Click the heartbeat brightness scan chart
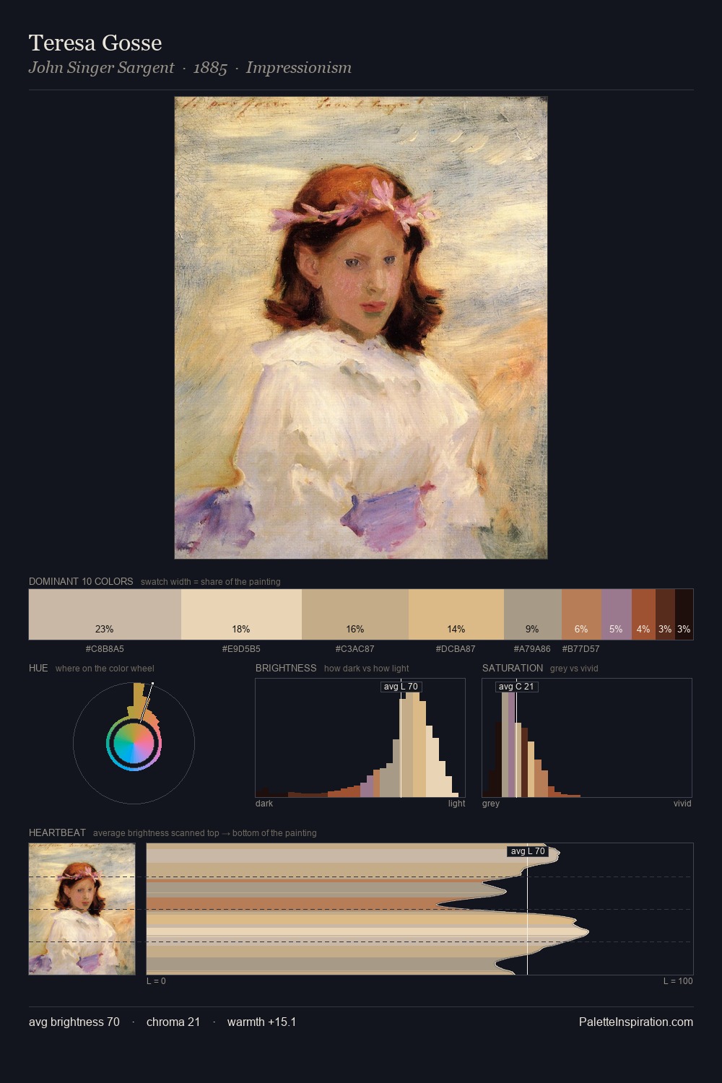722x1083 pixels. (419, 909)
